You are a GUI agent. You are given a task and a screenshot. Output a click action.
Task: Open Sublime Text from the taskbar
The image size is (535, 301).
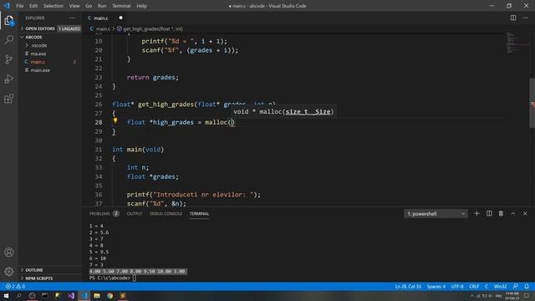(x=123, y=295)
